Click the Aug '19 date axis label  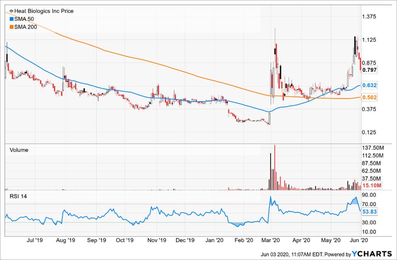click(65, 240)
